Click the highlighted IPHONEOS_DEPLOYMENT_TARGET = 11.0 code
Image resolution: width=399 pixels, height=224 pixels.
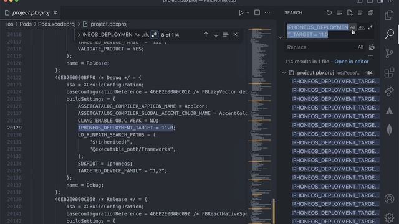coord(126,128)
